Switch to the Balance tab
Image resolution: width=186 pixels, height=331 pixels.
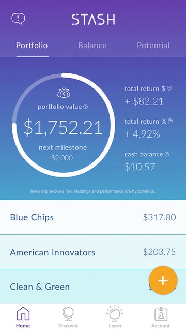[x=92, y=46]
